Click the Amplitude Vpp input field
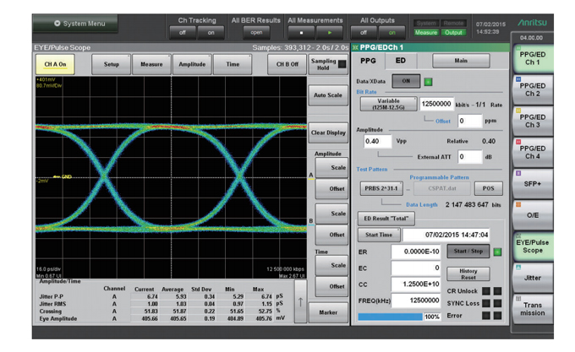Viewport: 575px width, 352px height. [x=377, y=142]
